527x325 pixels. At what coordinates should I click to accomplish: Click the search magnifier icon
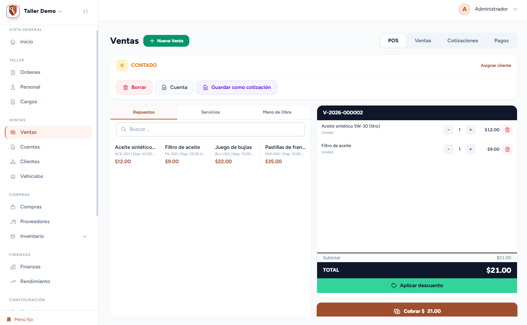[x=124, y=129]
